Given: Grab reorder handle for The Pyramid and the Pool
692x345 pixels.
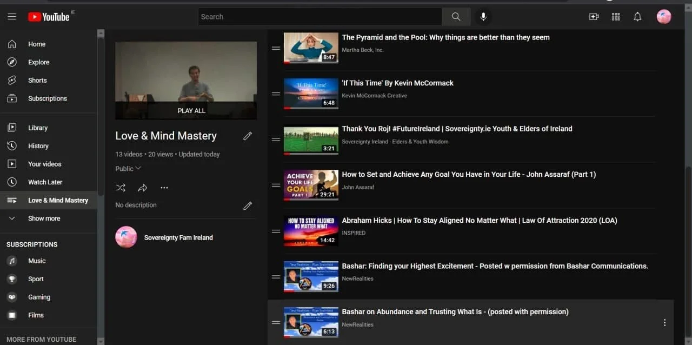Looking at the screenshot, I should (276, 48).
